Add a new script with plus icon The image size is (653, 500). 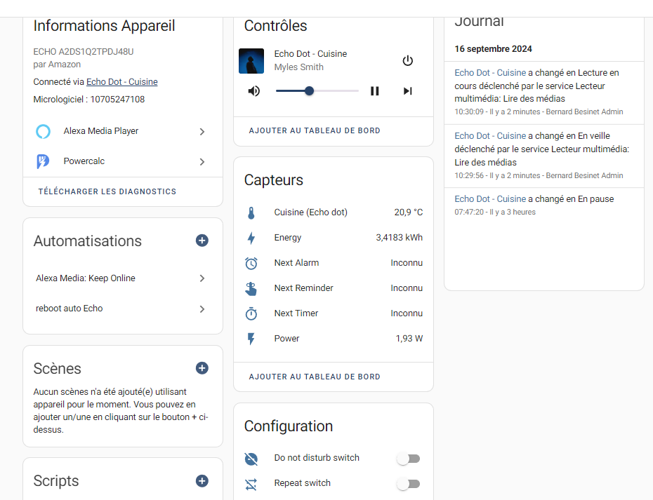click(202, 481)
